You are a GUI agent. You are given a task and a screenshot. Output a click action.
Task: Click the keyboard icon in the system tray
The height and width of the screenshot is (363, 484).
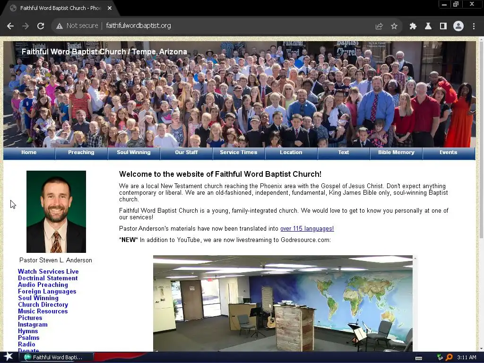pyautogui.click(x=419, y=358)
